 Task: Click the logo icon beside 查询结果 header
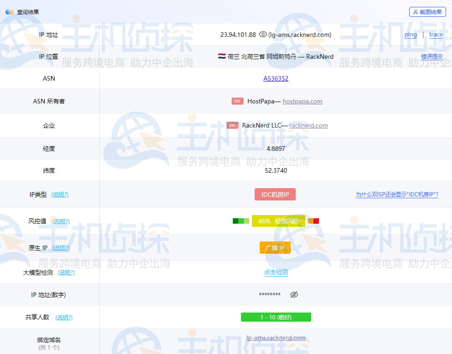click(10, 12)
